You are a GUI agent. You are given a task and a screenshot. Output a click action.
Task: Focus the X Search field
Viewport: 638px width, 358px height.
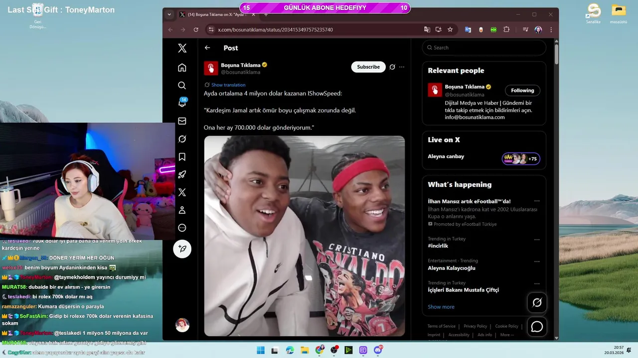pos(484,48)
